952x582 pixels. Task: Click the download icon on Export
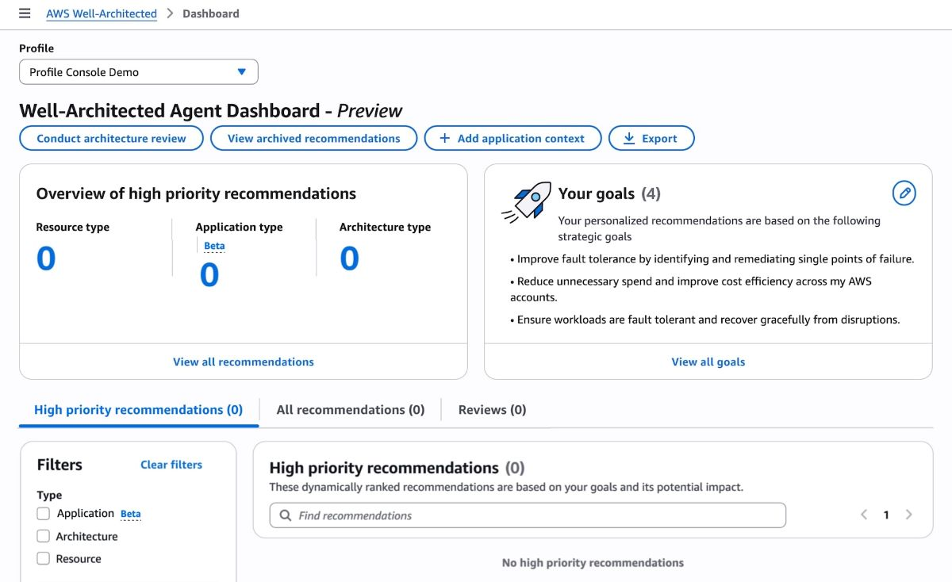[x=629, y=138]
